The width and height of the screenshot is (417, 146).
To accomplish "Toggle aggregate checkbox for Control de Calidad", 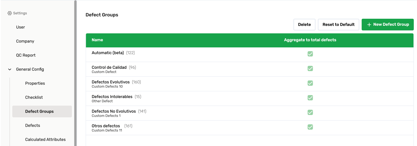I will pyautogui.click(x=310, y=68).
